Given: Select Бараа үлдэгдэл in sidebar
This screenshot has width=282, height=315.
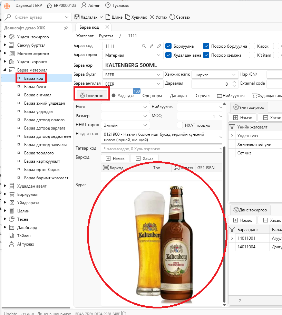Looking at the screenshot, I should pos(38,112).
